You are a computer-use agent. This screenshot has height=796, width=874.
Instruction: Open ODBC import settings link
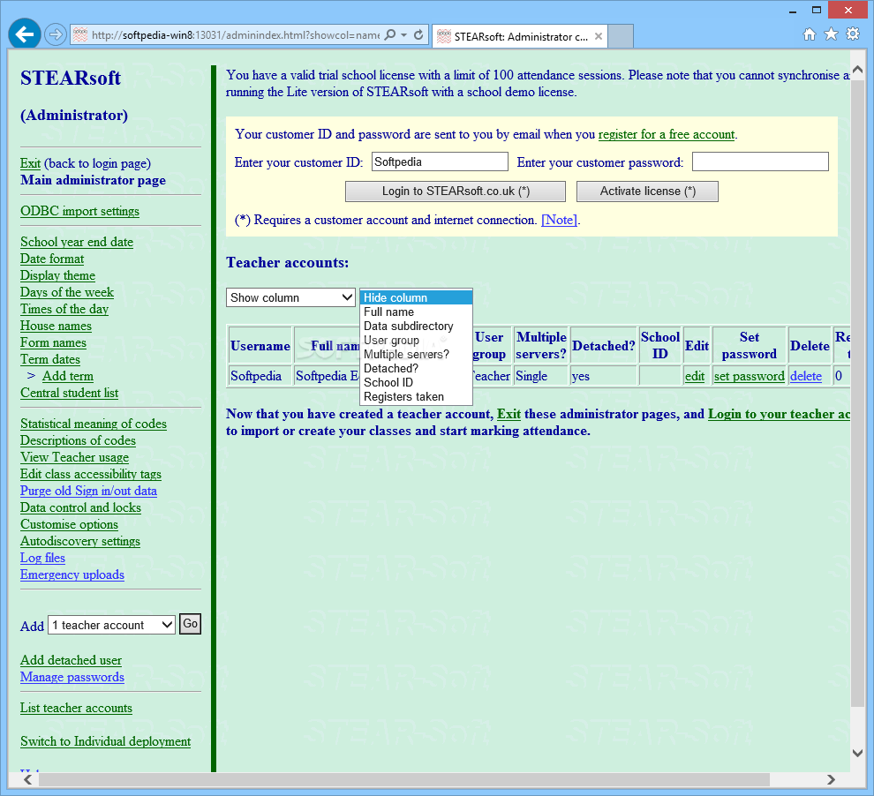click(x=79, y=211)
